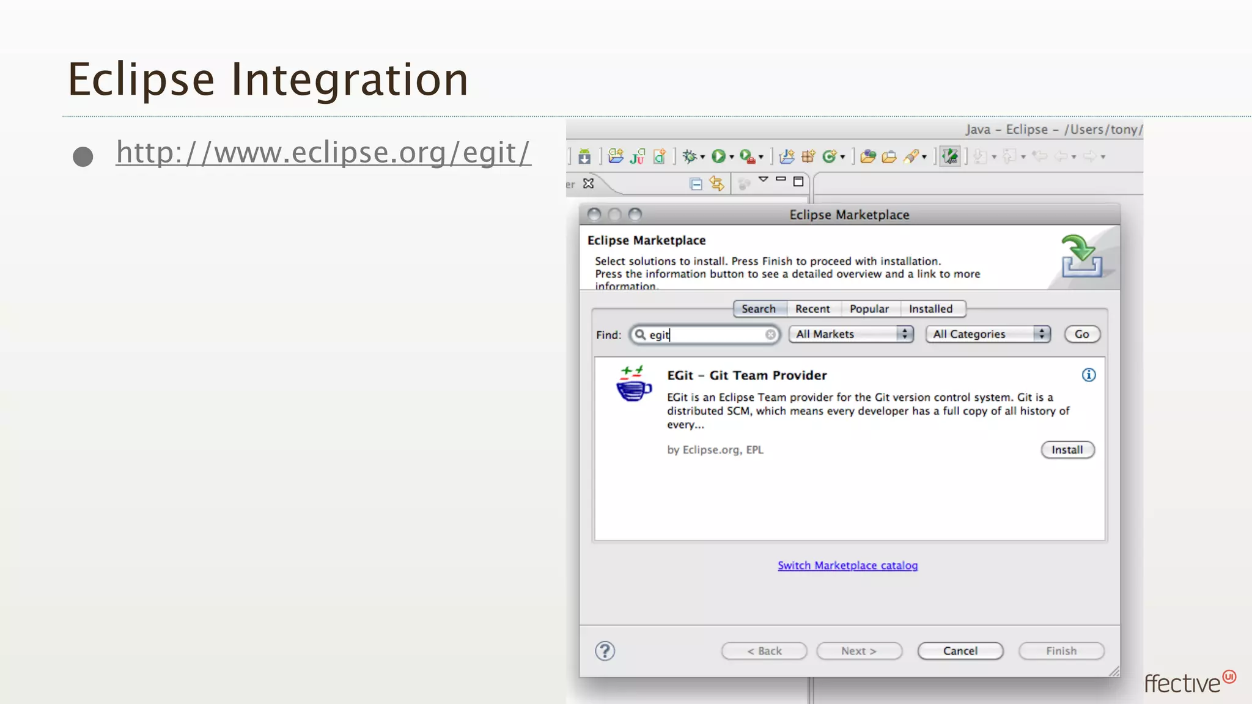
Task: Open the Back history dropdown arrow
Action: 1074,157
